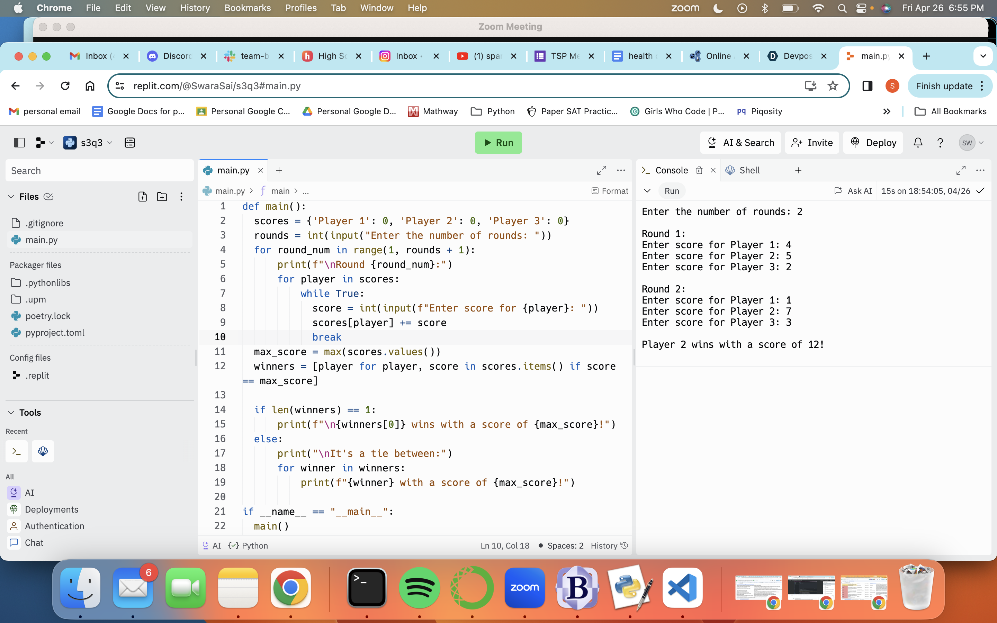Open the Invite button
This screenshot has width=997, height=623.
812,143
